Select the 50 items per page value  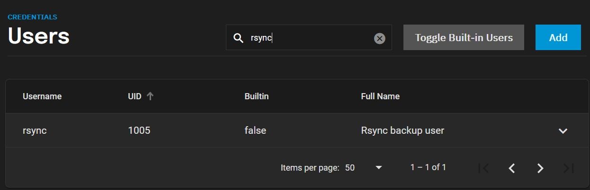point(350,167)
